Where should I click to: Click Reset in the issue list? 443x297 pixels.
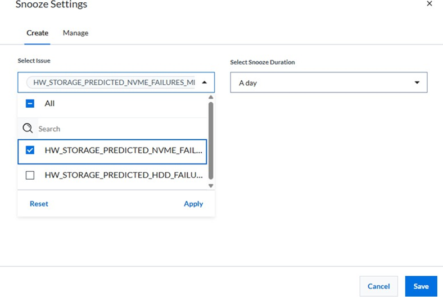pos(39,204)
